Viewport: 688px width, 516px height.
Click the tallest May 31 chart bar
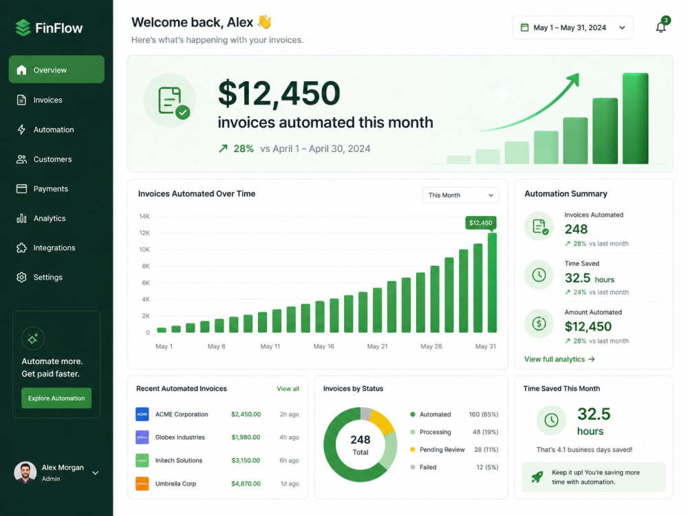pyautogui.click(x=493, y=283)
